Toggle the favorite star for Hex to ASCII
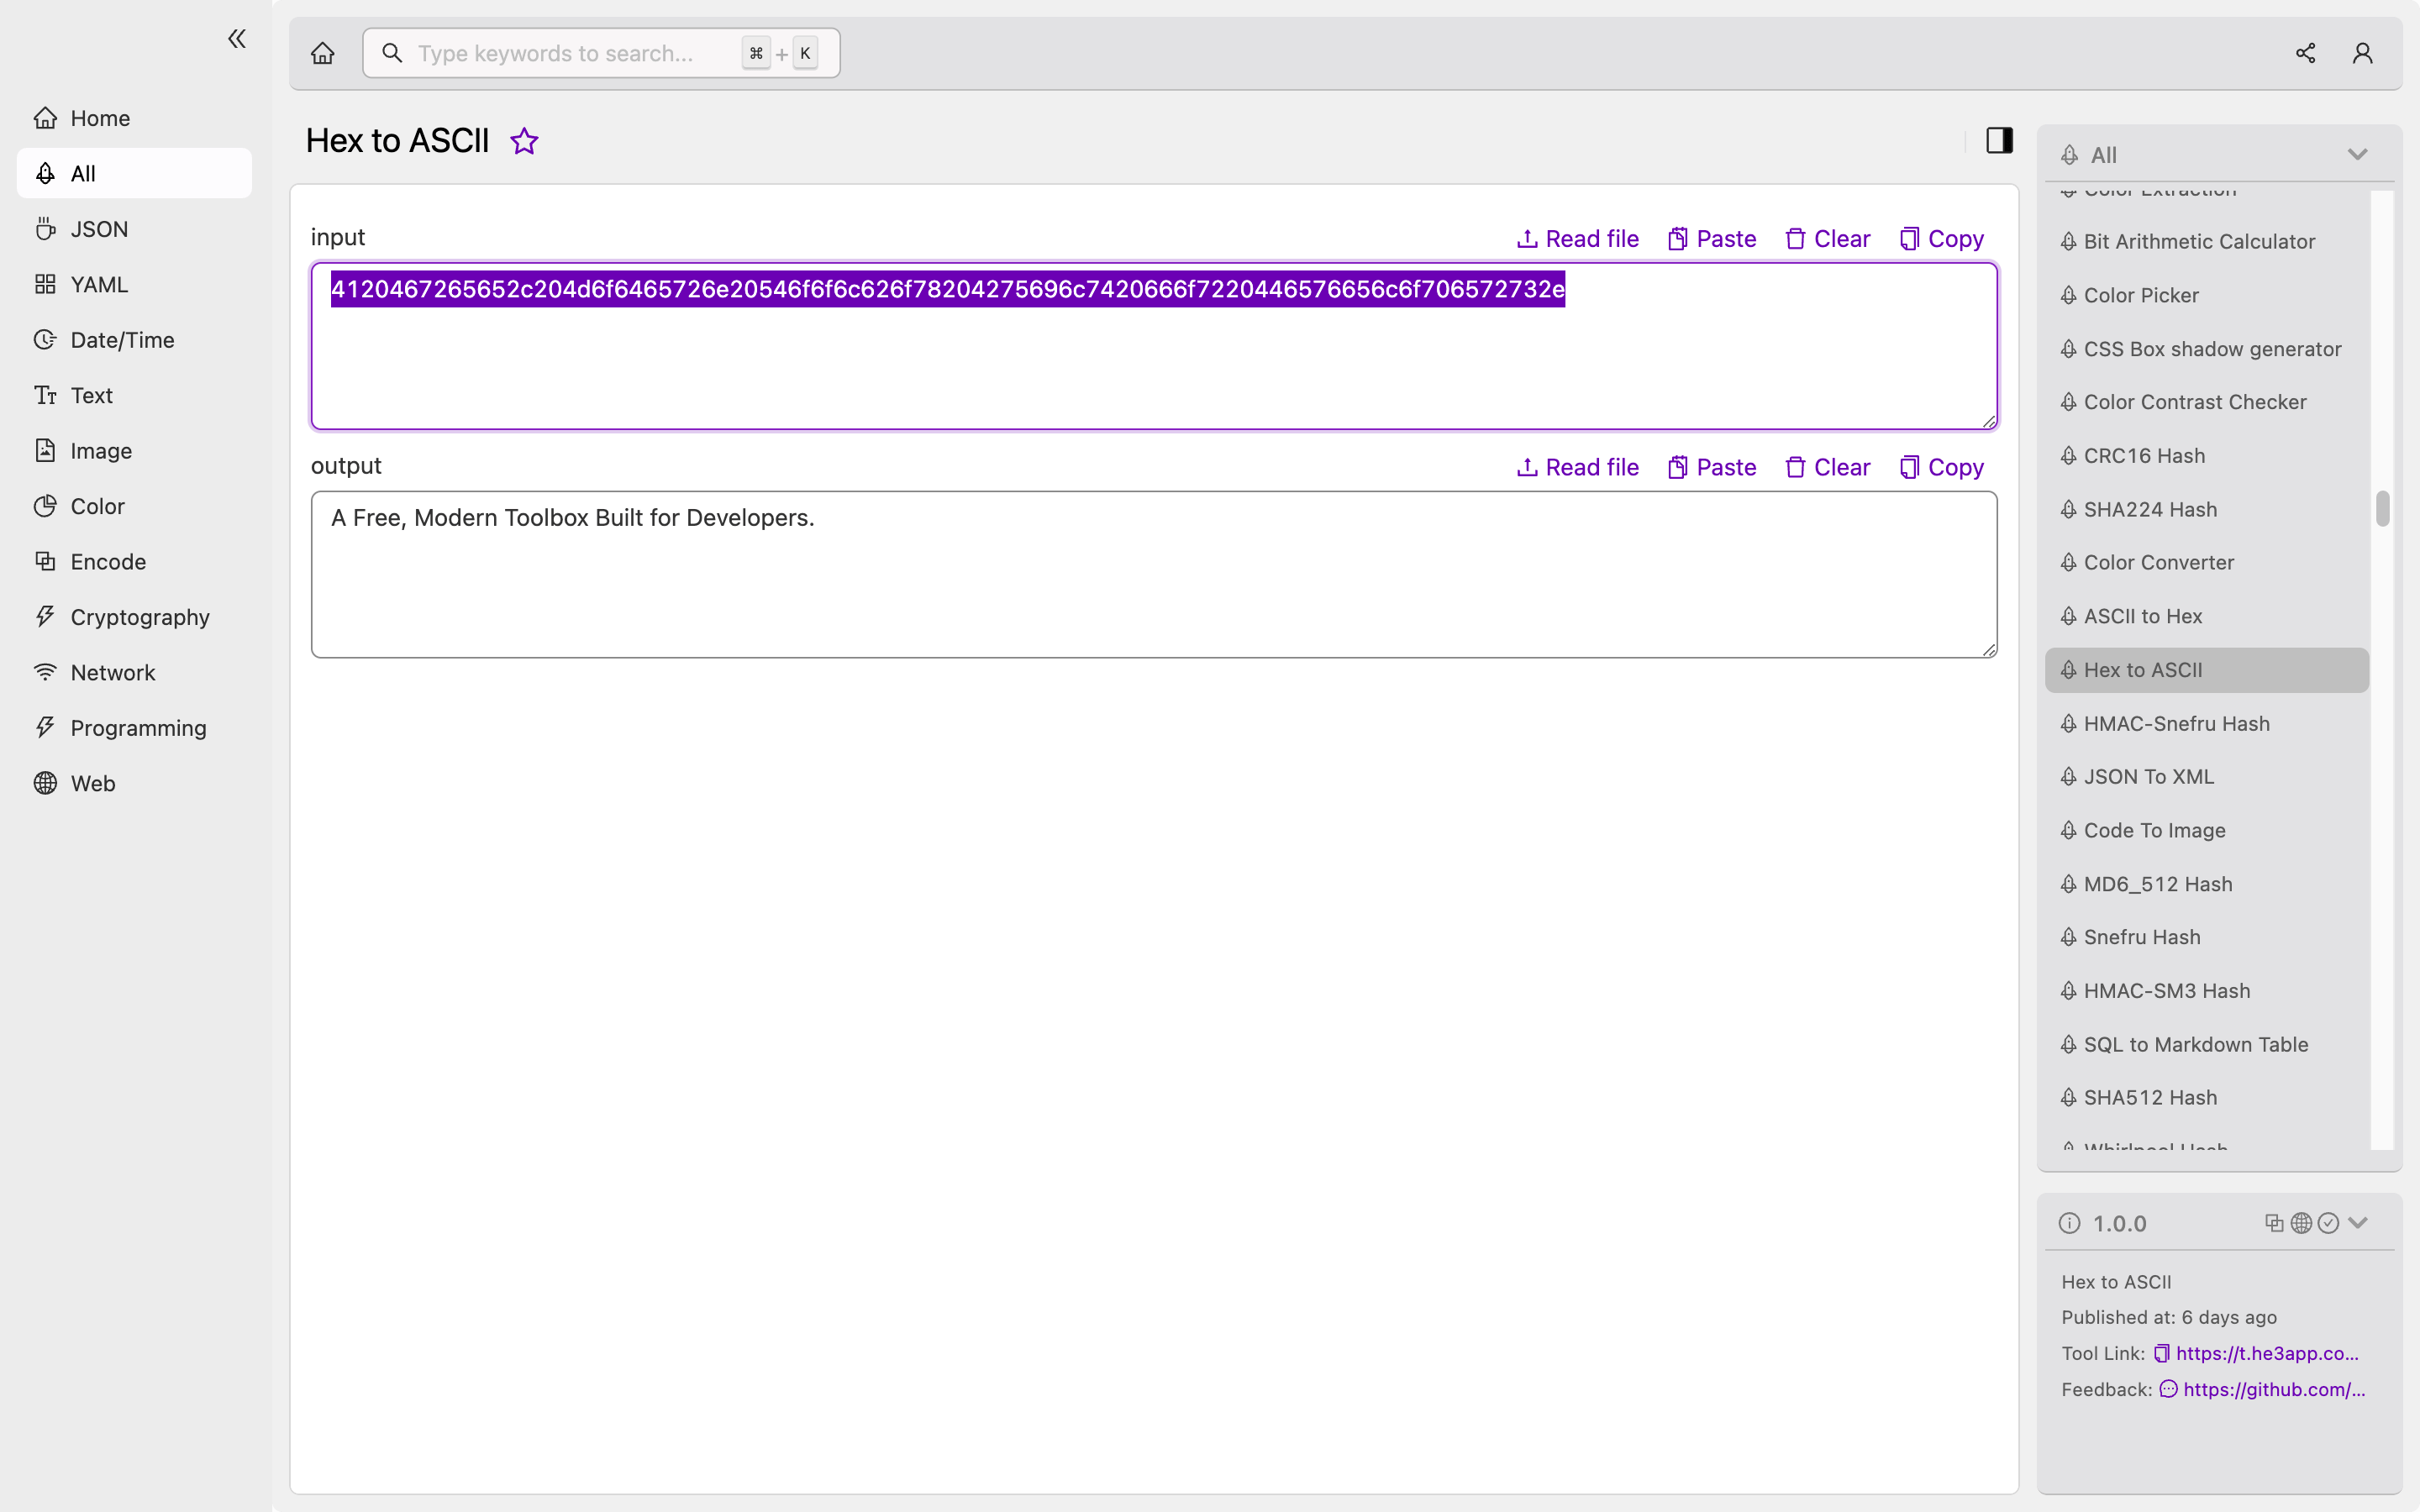 [x=523, y=139]
